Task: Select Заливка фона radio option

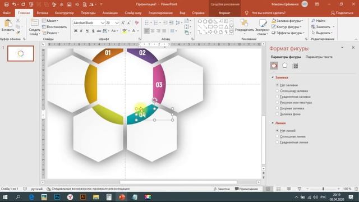Action: coord(277,114)
